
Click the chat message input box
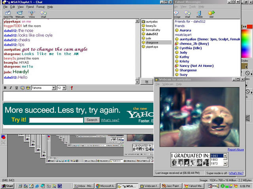click(78, 96)
